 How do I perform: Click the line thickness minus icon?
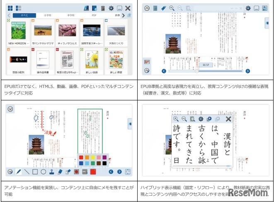click(x=85, y=172)
